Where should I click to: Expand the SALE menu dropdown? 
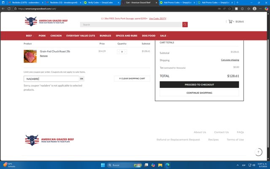(164, 35)
